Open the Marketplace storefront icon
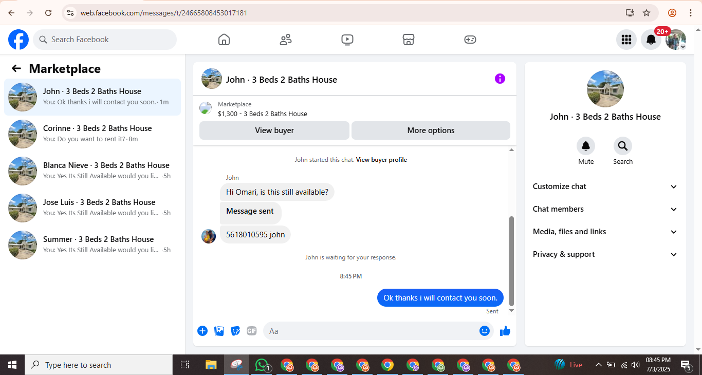The width and height of the screenshot is (702, 375). click(x=409, y=40)
